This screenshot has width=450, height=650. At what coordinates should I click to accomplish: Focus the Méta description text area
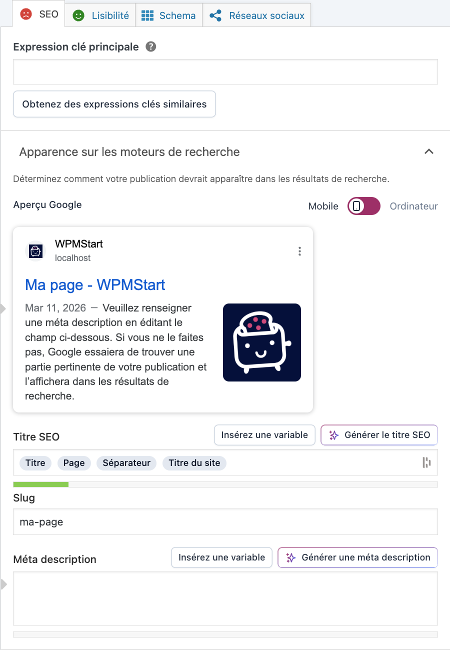coord(225,598)
